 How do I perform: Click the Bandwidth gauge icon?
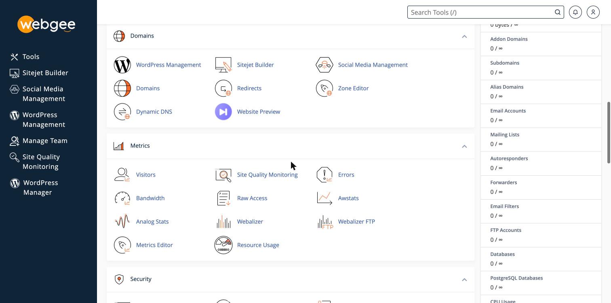(x=122, y=198)
